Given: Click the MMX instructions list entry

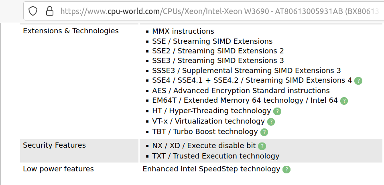Looking at the screenshot, I should [x=183, y=31].
